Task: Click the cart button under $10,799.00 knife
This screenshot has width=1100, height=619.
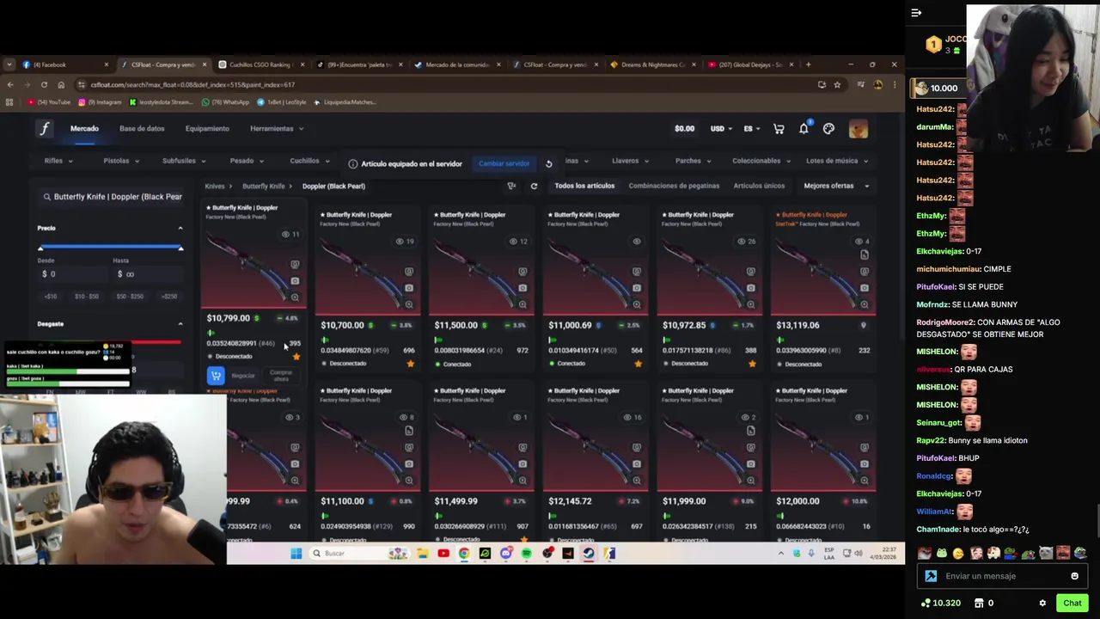Action: tap(215, 376)
